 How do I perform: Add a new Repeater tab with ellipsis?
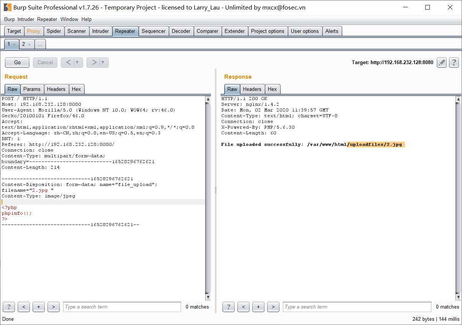pos(40,44)
